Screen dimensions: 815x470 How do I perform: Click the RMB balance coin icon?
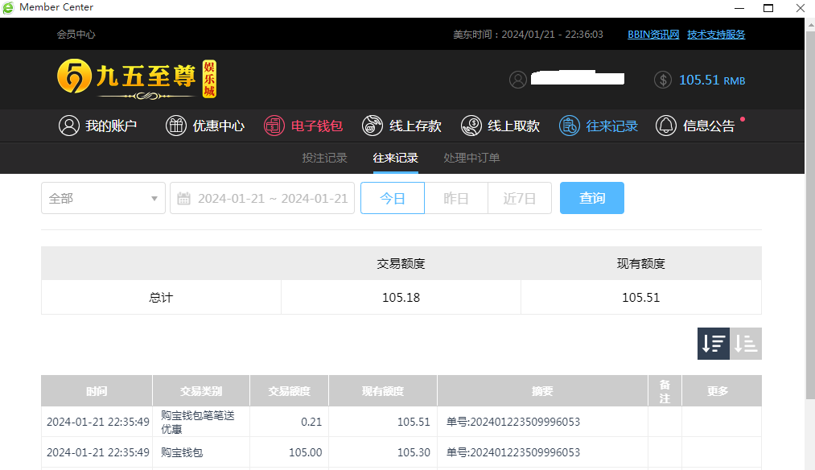pyautogui.click(x=663, y=80)
